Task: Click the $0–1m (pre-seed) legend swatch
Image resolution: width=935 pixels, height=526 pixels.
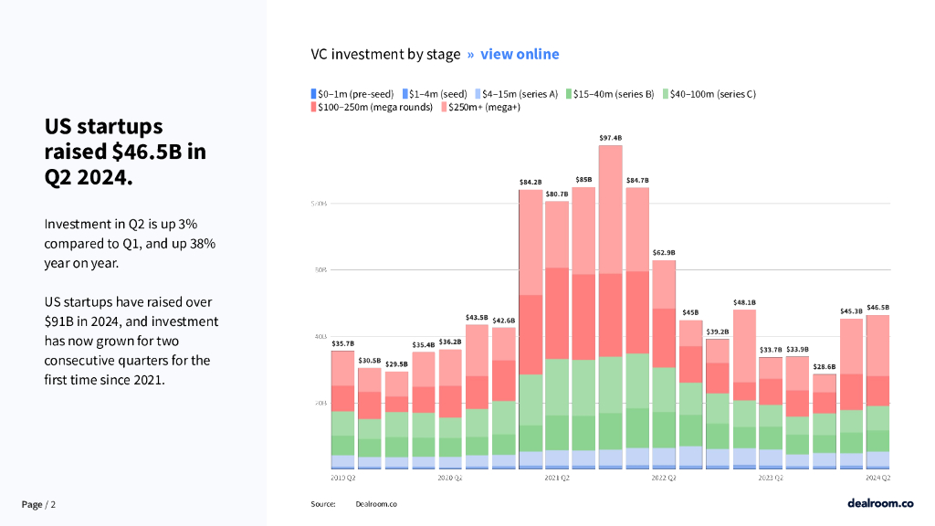Action: [314, 94]
